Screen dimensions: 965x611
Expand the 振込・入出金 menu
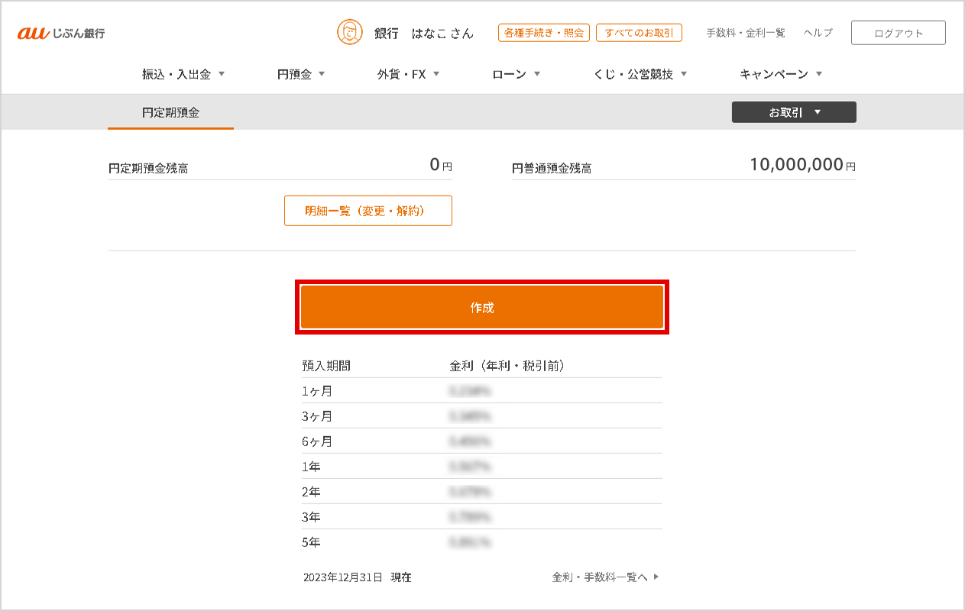coord(183,74)
